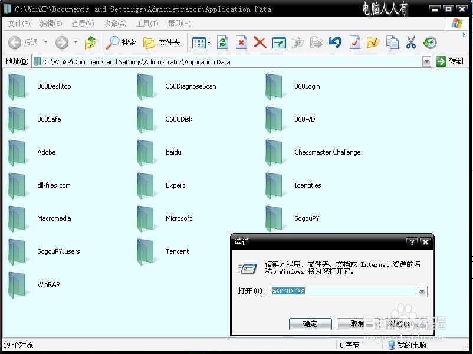The height and width of the screenshot is (354, 473).
Task: Click the greyed Copy To icon
Action: point(316,42)
